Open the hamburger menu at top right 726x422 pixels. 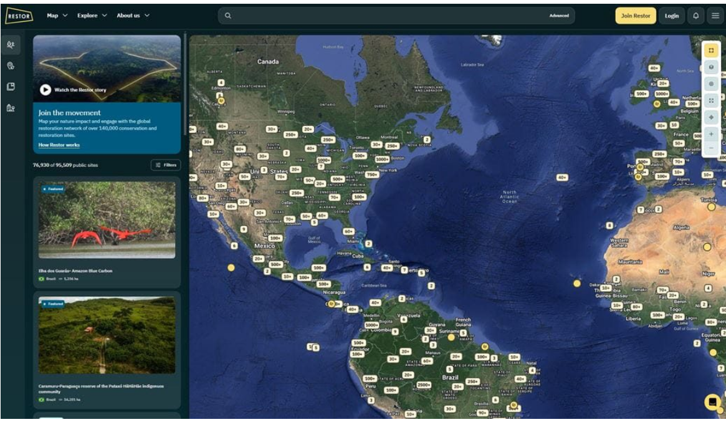715,16
